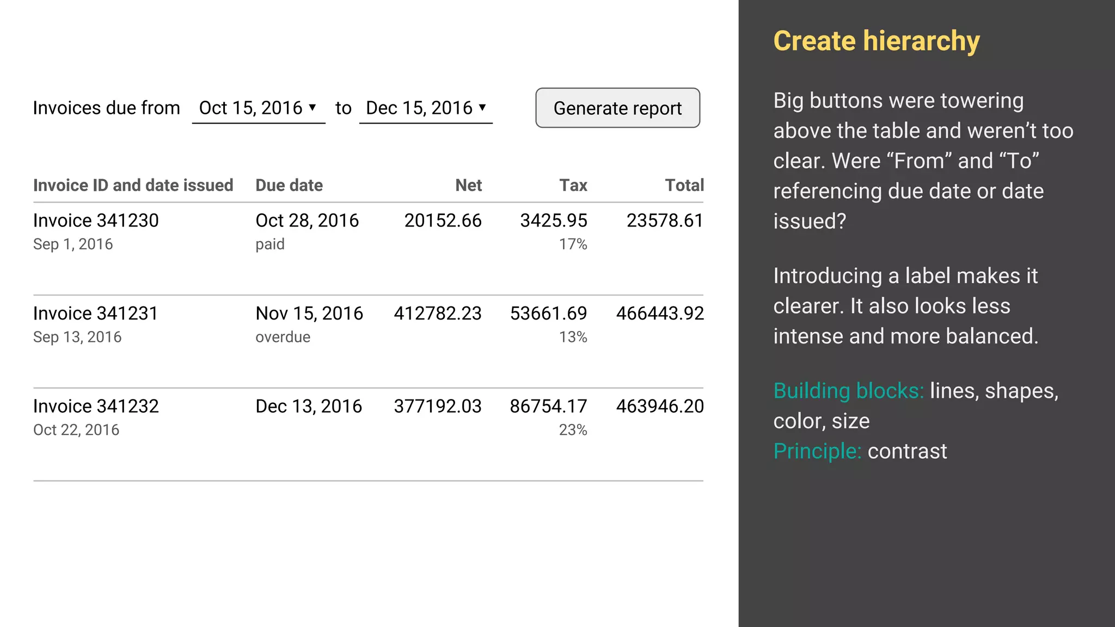Open Invoice 341232 row
The image size is (1115, 627).
(x=96, y=406)
